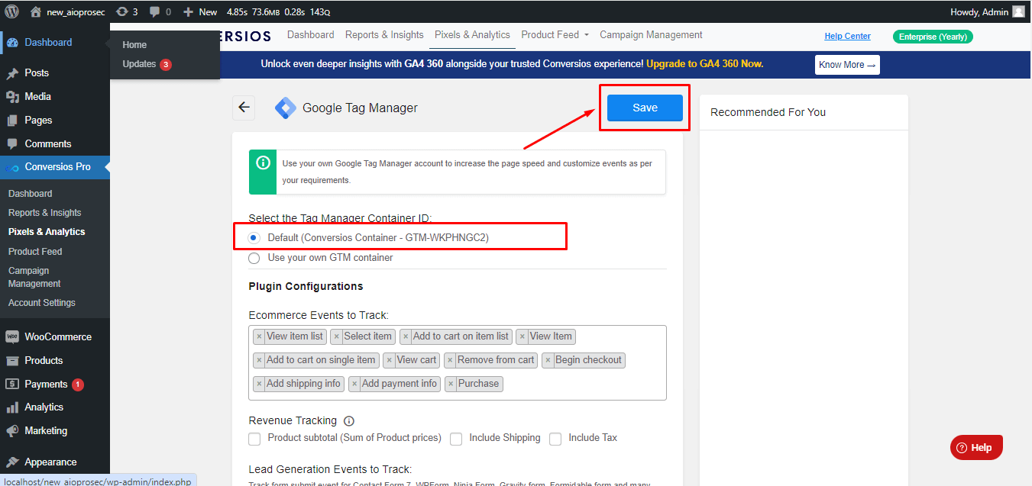Open Dashboard under Conversios Pro sidebar submenu
The width and height of the screenshot is (1032, 486).
(x=31, y=194)
